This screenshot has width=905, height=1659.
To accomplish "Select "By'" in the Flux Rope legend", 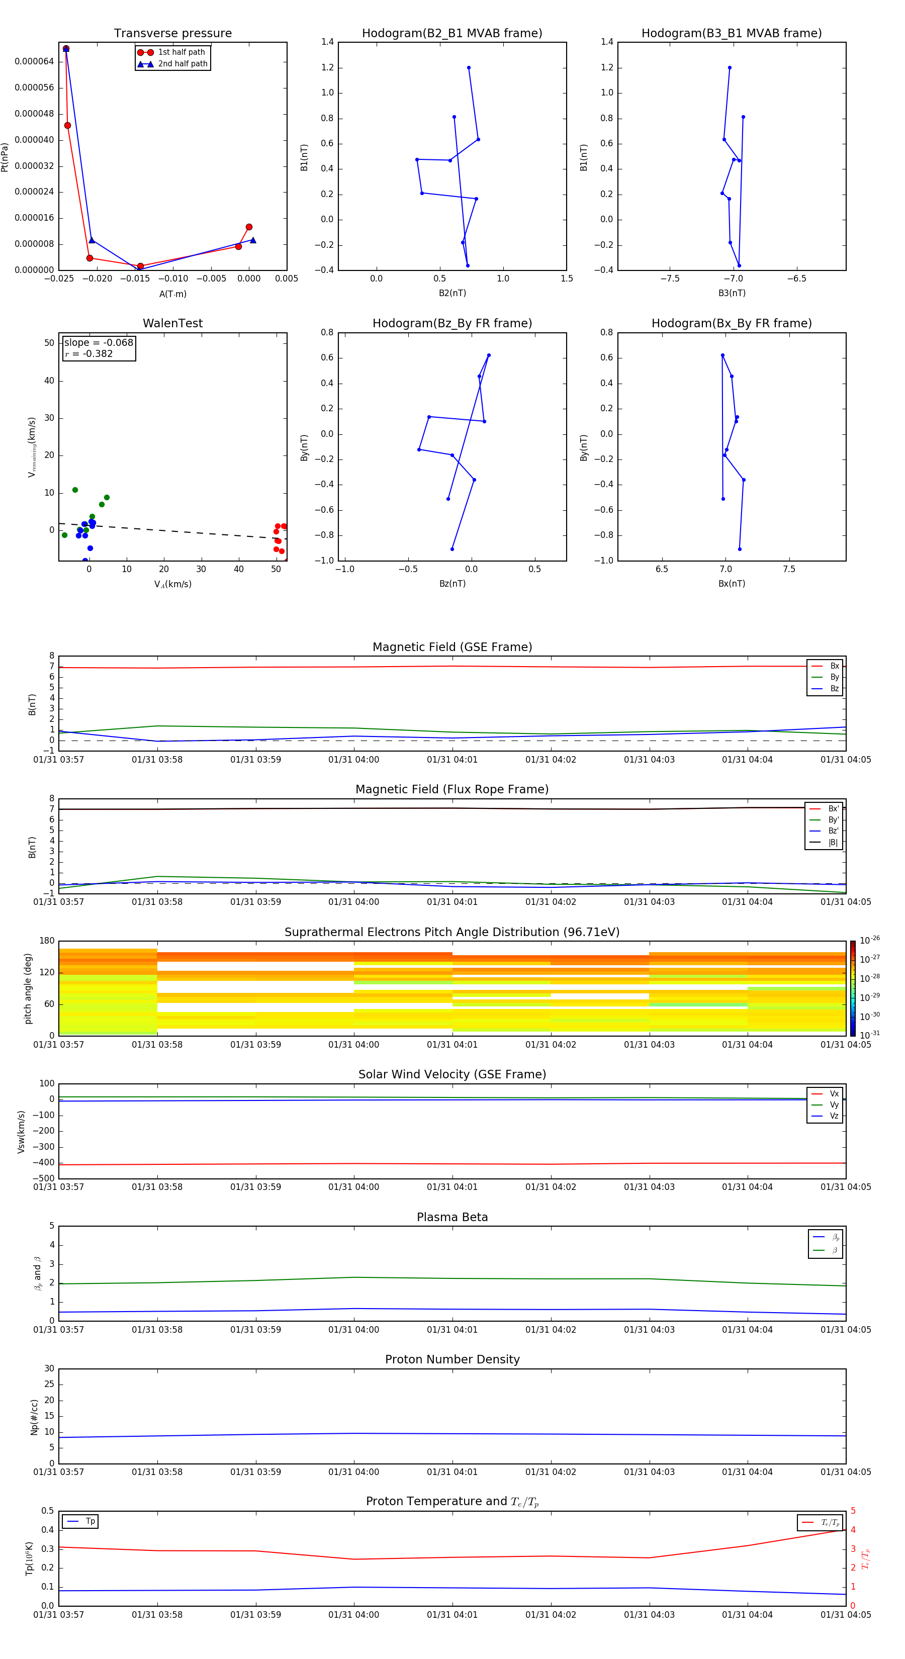I will pyautogui.click(x=825, y=820).
